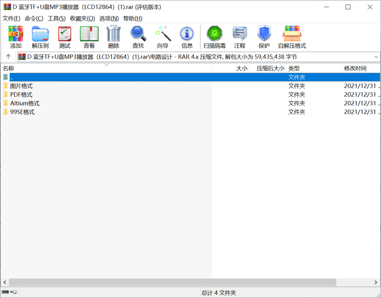The image size is (381, 298).
Task: Click the 删除 (Delete) trash icon
Action: tap(113, 34)
